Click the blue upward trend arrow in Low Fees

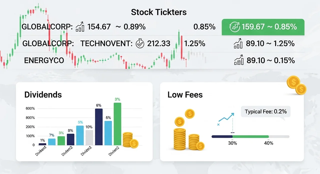point(226,118)
